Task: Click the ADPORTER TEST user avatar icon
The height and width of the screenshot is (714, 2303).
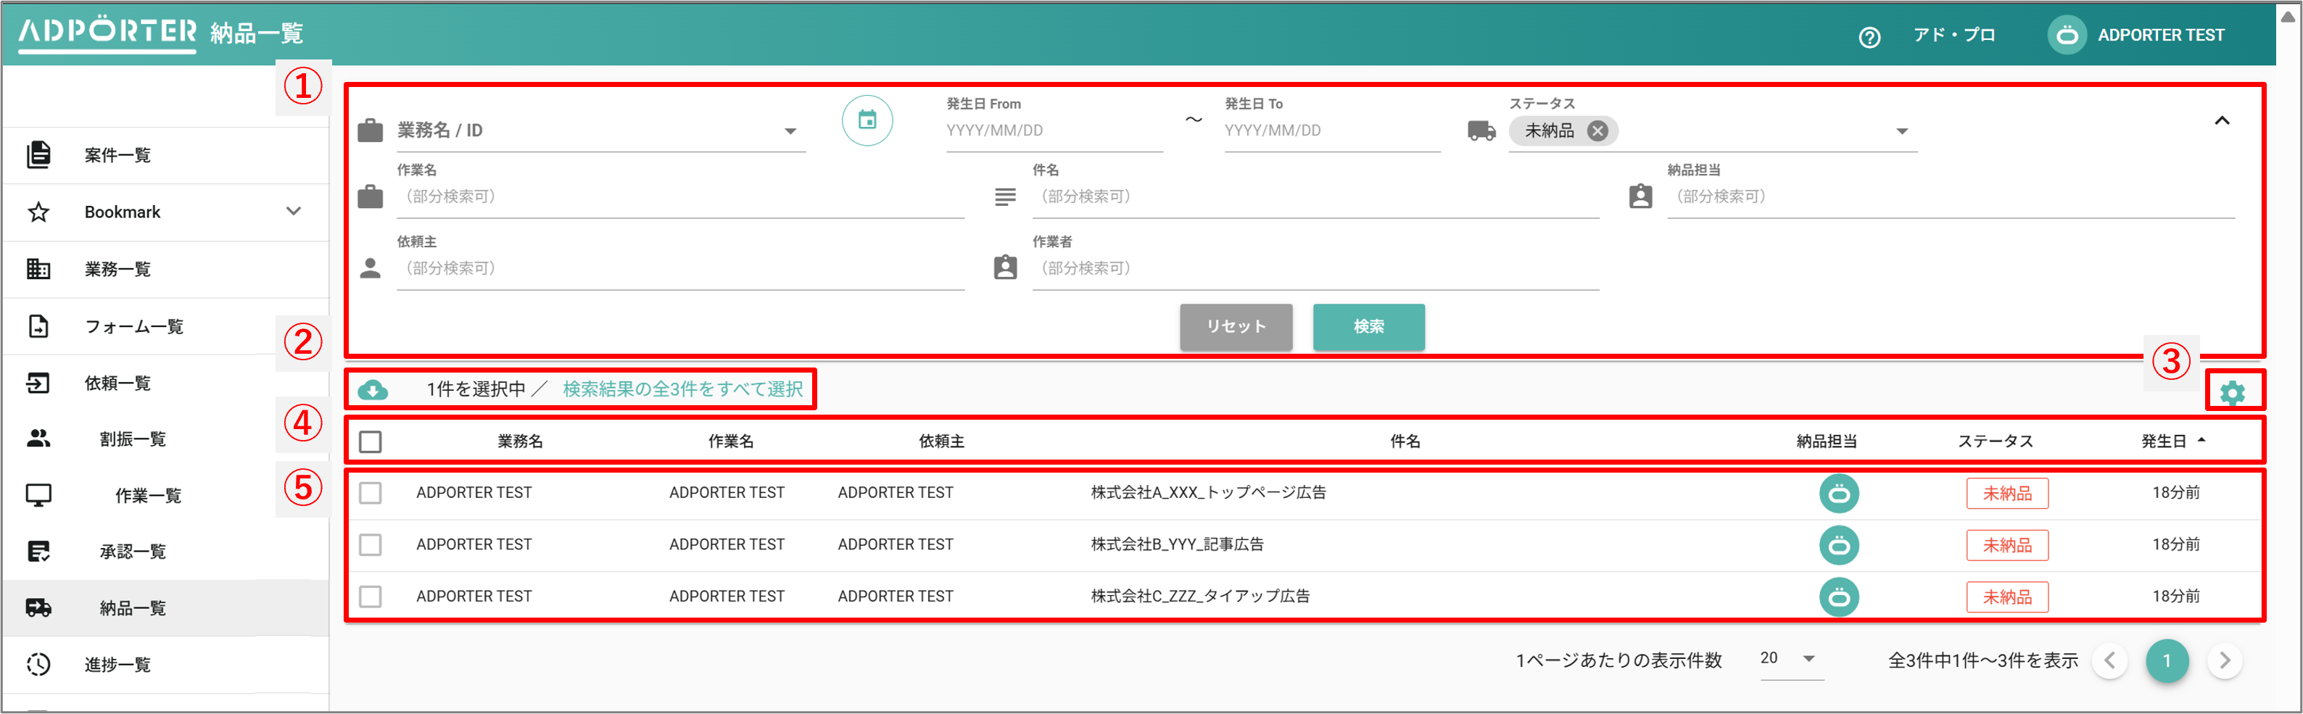Action: (x=2066, y=36)
